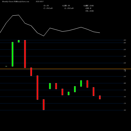Click the 'L: 181.48' low value

coord(69,8)
